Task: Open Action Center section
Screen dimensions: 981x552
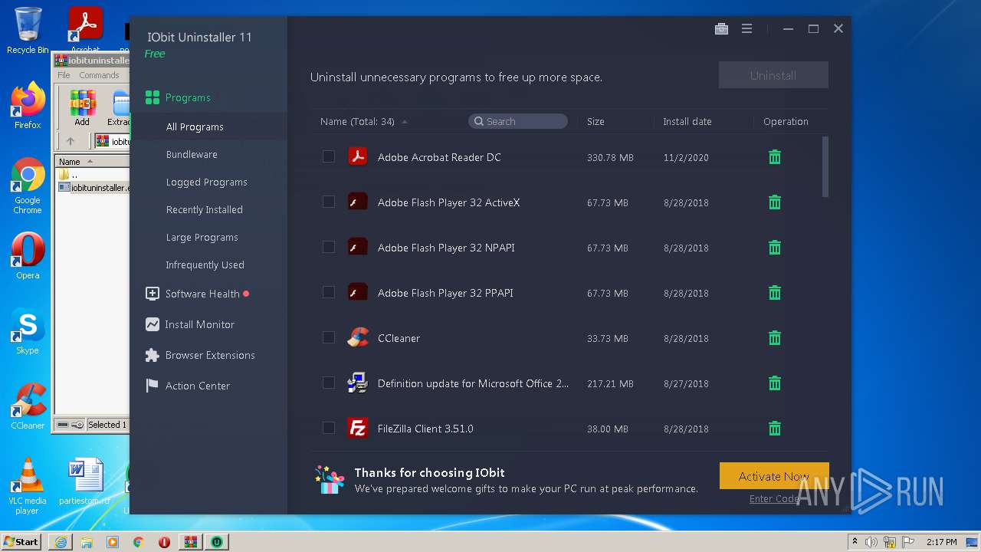Action: [188, 386]
